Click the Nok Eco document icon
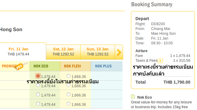Viewport: 197px width, 110px height. coord(133,97)
